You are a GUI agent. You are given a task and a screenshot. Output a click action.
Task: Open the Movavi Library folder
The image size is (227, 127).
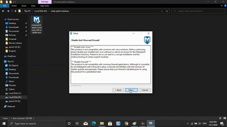click(15, 43)
